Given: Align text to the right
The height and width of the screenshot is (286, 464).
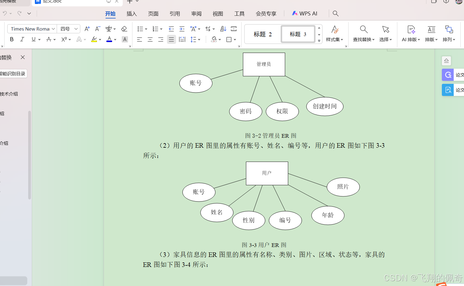Looking at the screenshot, I should [161, 39].
